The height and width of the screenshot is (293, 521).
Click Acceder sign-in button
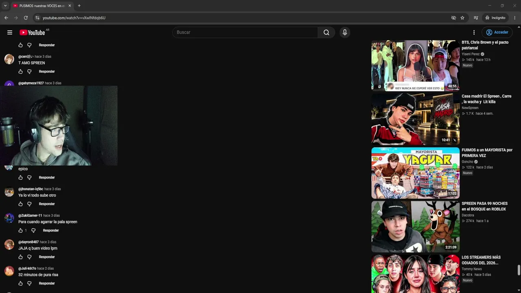click(497, 33)
